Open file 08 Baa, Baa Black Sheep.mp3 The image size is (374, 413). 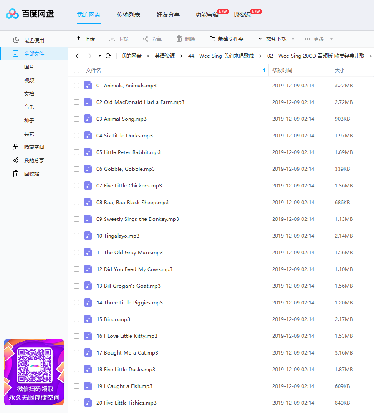132,202
